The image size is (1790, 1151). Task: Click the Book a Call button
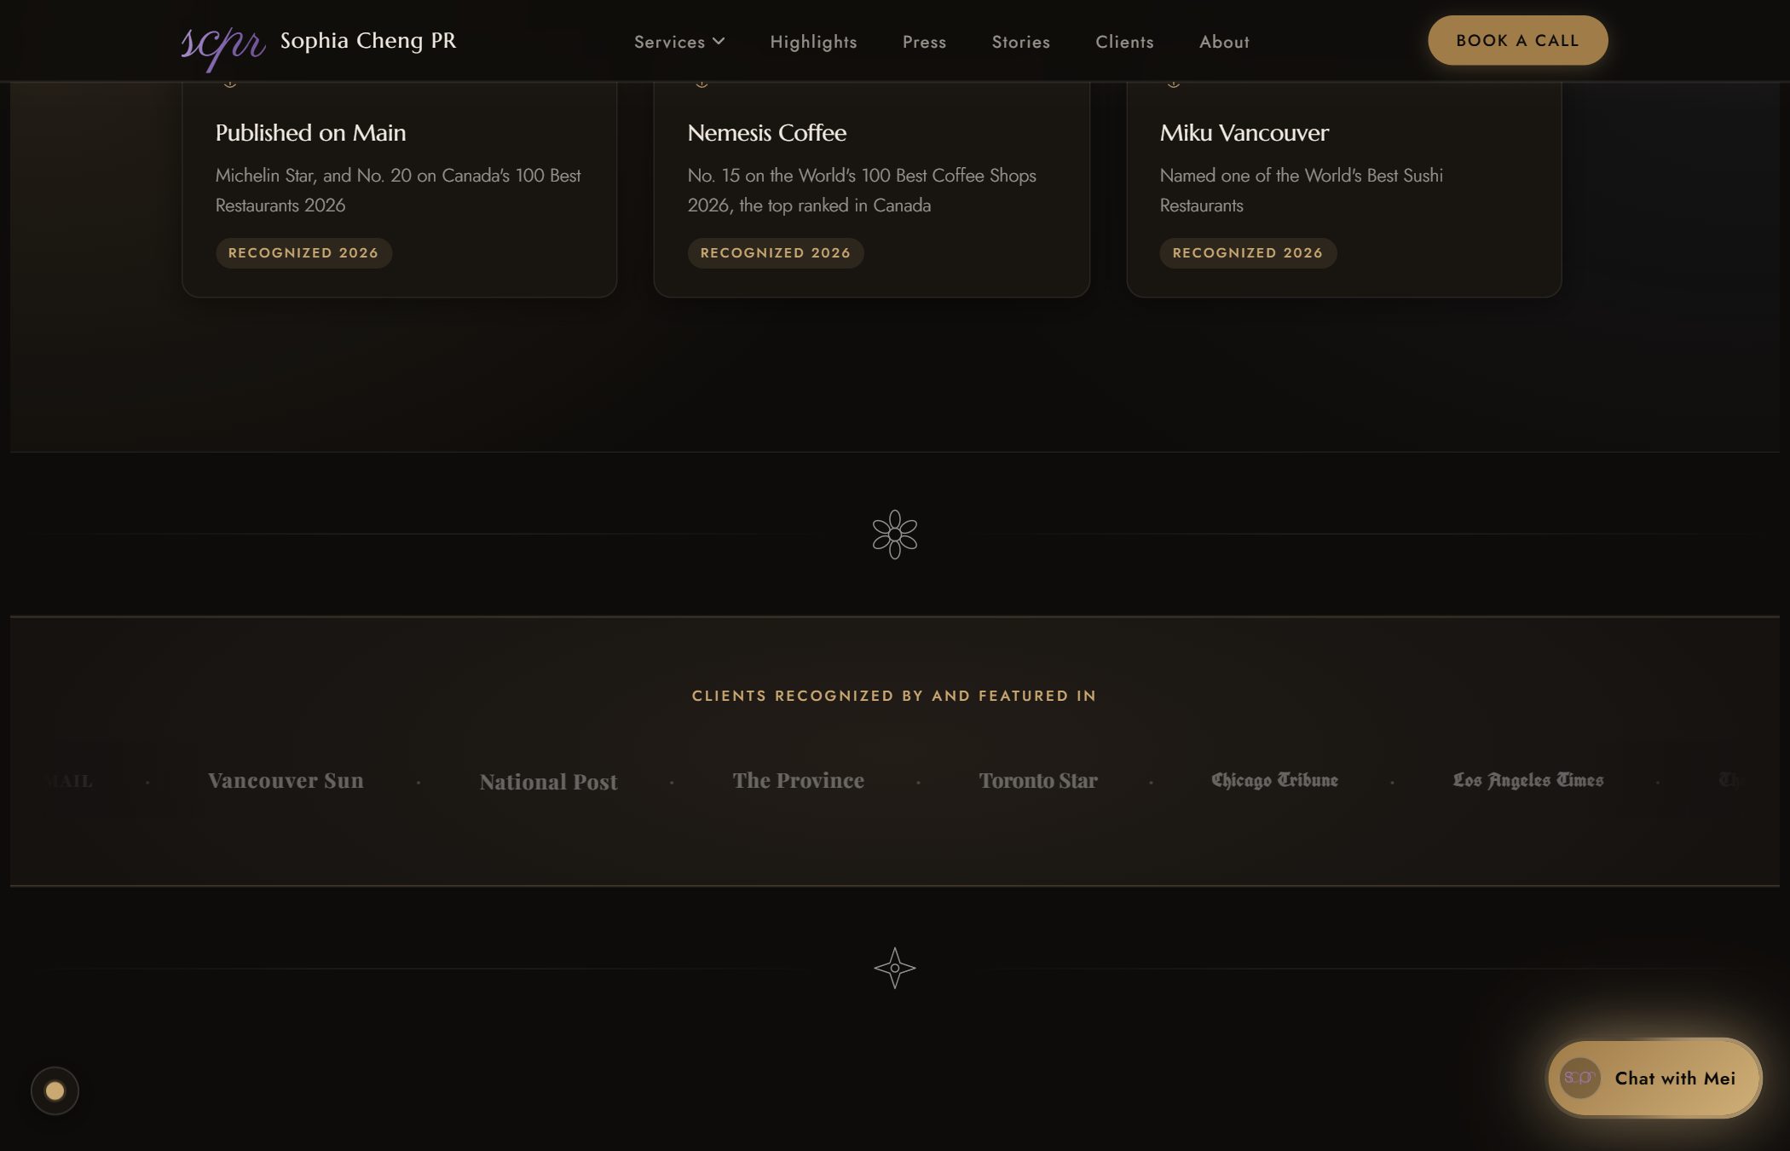(1517, 40)
